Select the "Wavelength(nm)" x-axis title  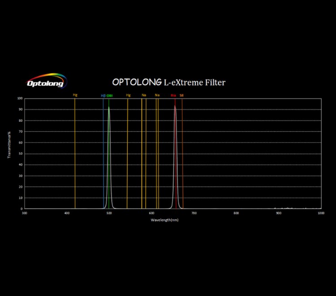pos(164,220)
